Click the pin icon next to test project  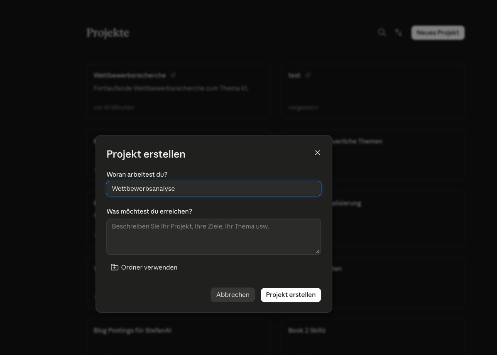[308, 75]
